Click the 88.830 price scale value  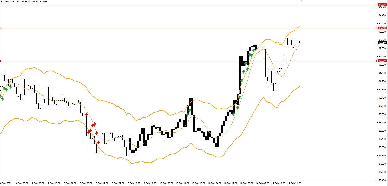(383, 131)
